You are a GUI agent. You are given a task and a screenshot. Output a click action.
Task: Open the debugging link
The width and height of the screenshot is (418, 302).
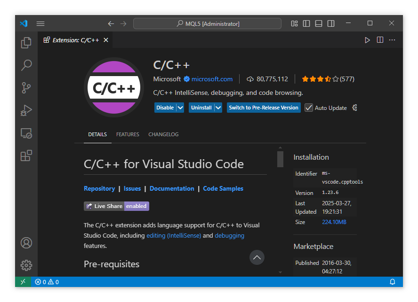230,235
